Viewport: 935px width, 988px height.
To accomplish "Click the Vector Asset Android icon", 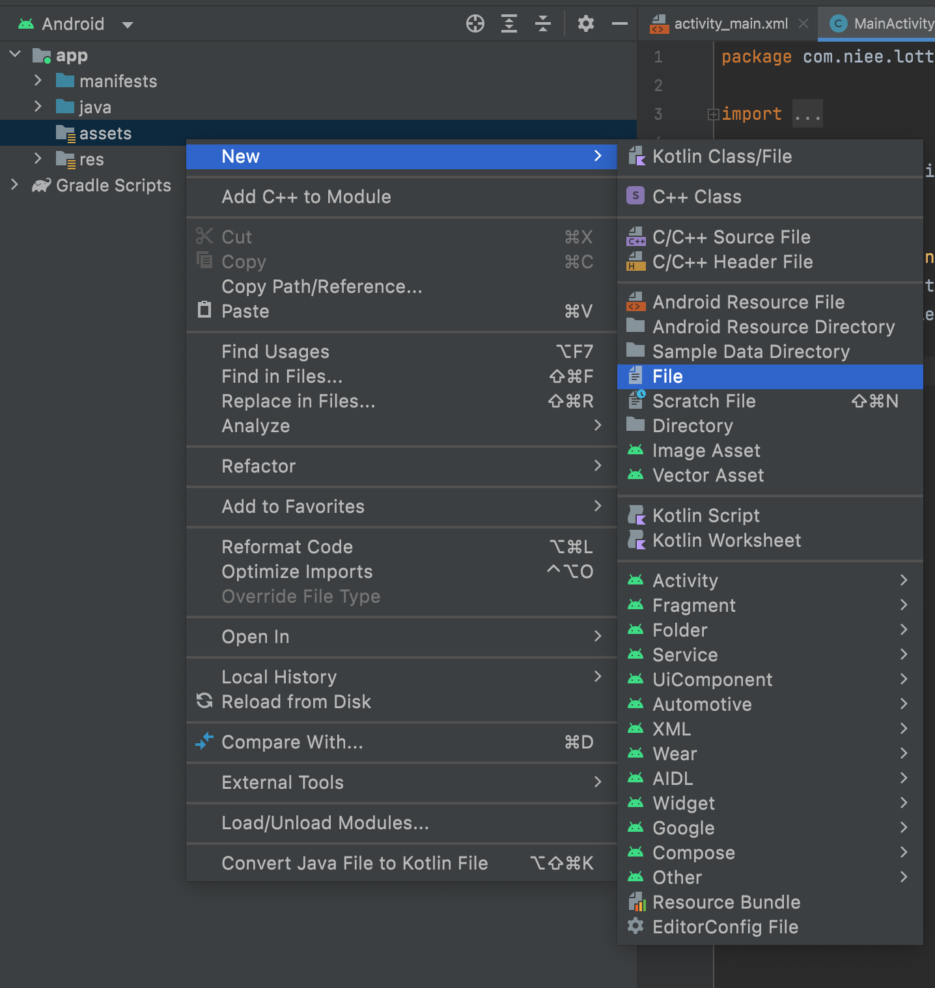I will point(635,475).
